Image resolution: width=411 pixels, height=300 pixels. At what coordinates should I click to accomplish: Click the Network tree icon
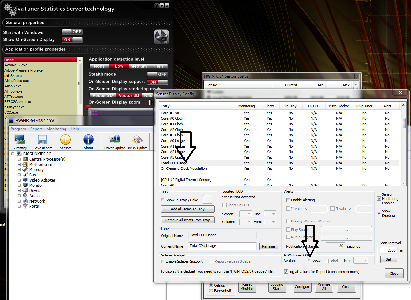25,201
